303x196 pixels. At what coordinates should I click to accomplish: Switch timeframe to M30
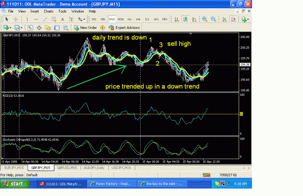point(121,19)
